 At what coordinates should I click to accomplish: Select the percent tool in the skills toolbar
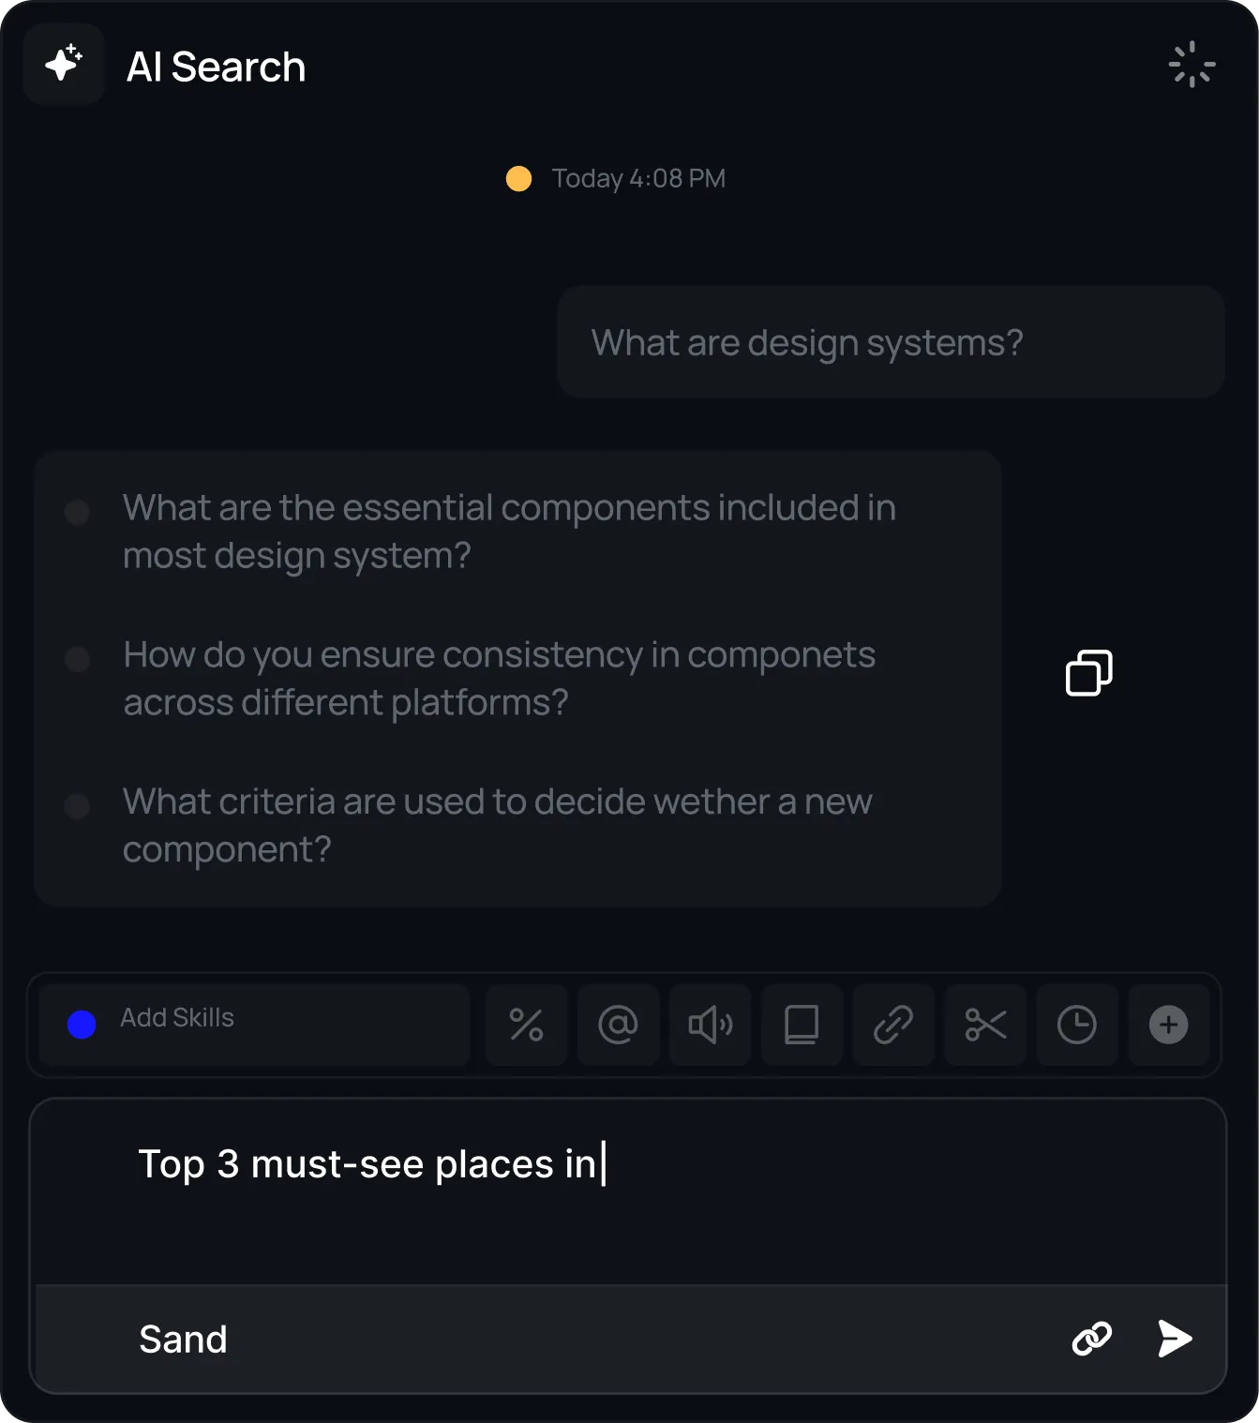pos(526,1025)
